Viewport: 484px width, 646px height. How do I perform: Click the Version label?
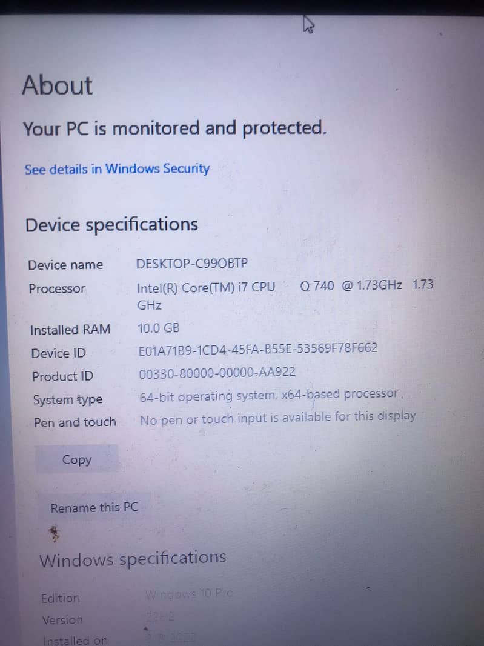[62, 619]
